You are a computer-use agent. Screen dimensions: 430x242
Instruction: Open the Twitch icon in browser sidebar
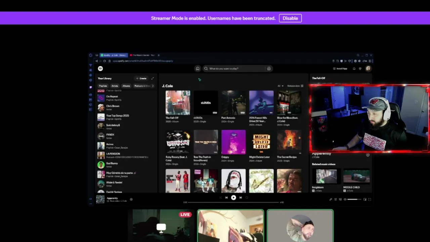pyautogui.click(x=90, y=87)
